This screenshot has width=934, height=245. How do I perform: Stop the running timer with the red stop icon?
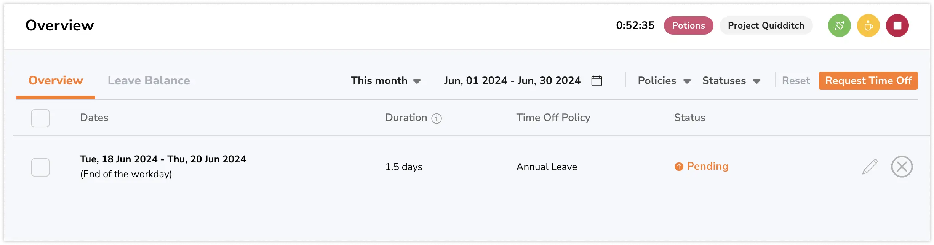coord(898,25)
